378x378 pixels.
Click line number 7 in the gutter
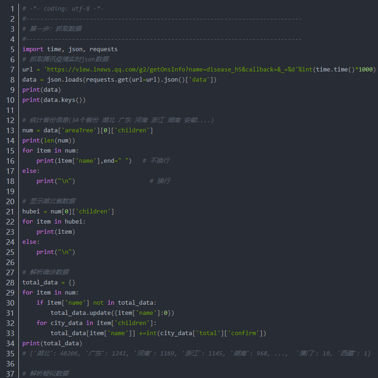[12, 70]
